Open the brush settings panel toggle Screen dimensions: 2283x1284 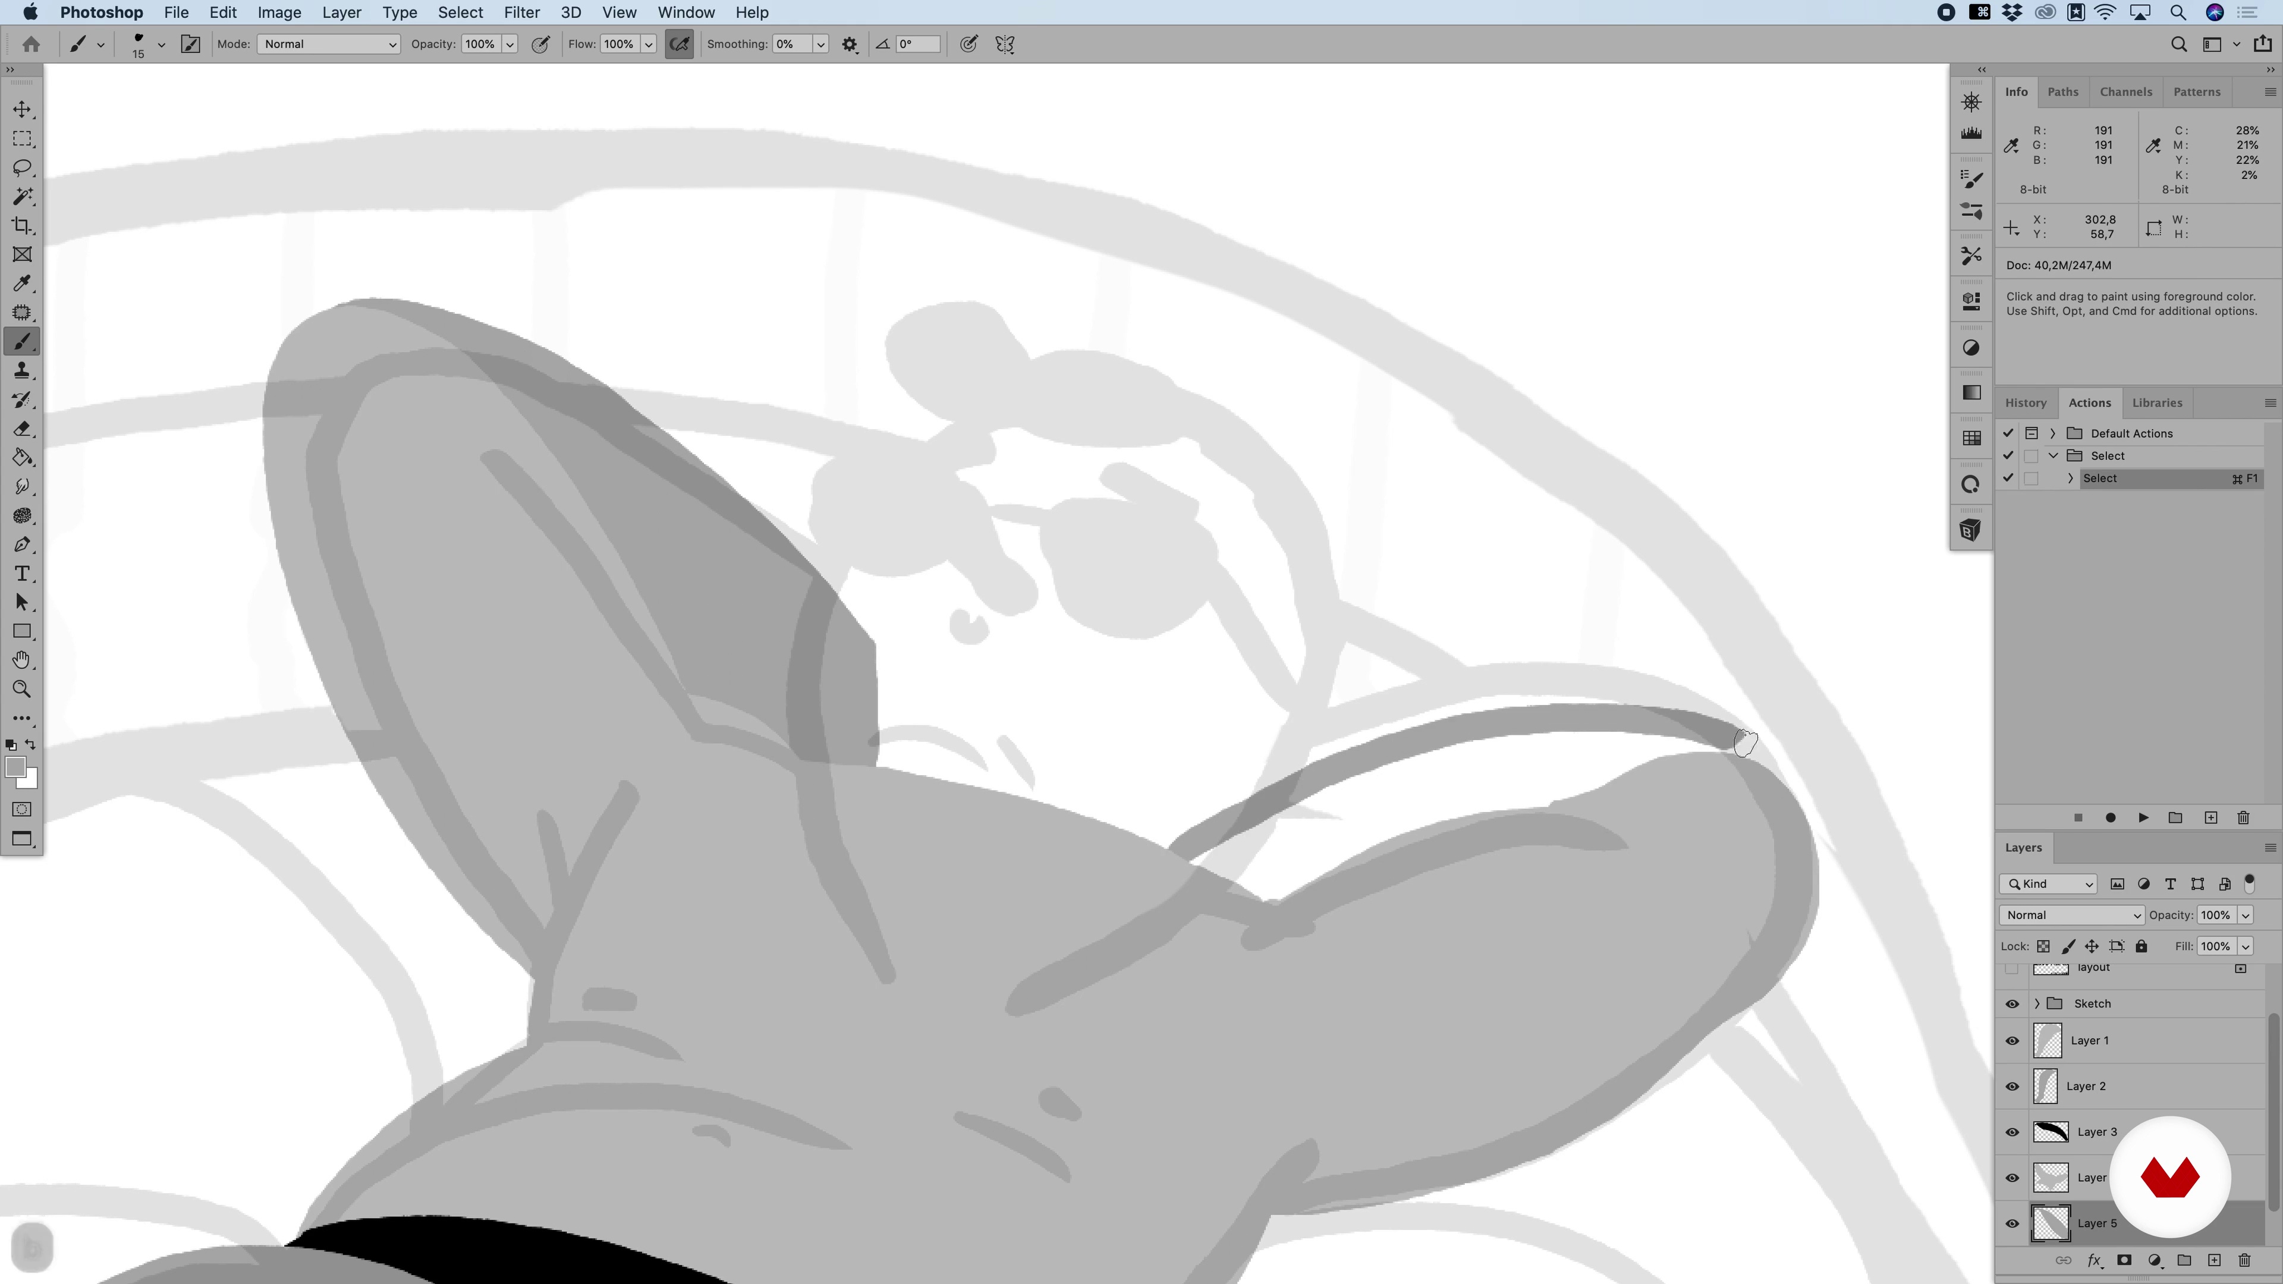[x=190, y=45]
